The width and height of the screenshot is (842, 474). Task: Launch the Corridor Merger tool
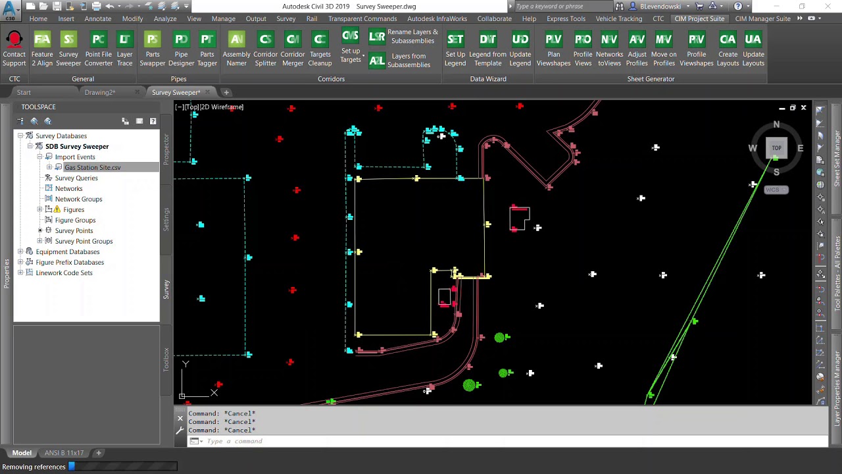click(x=293, y=49)
